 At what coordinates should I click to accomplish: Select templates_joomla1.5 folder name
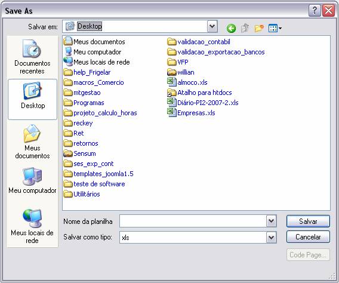(104, 174)
